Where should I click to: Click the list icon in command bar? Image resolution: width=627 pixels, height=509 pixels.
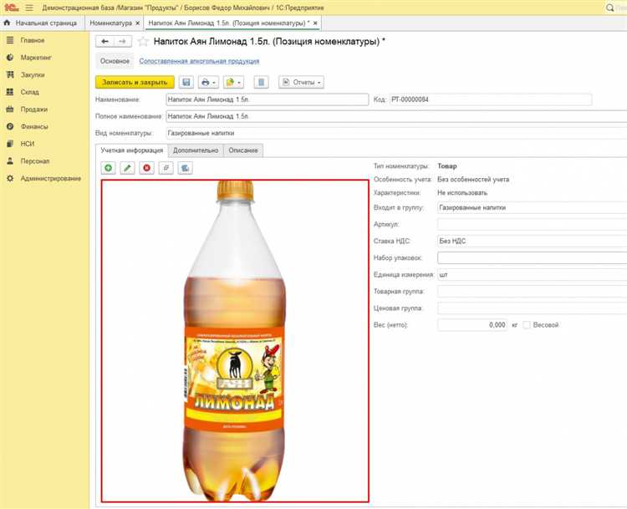[x=261, y=82]
